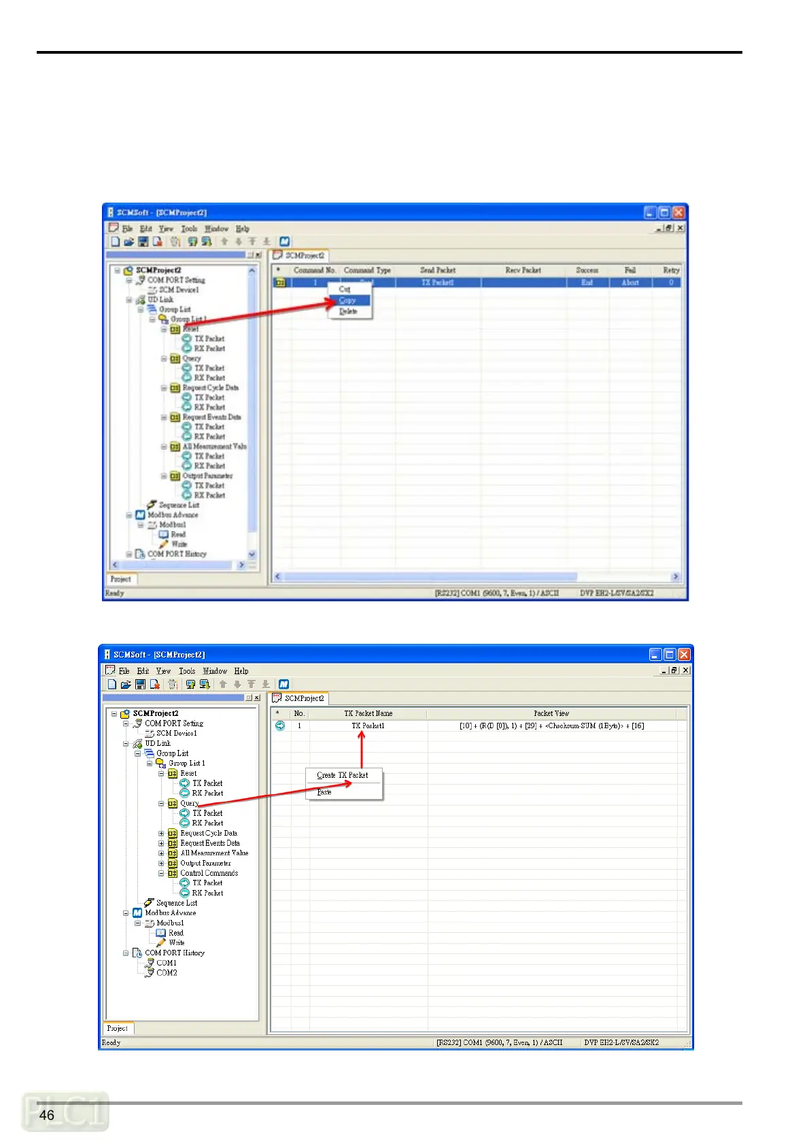Click upper tree horizontal scrollbar right arrow
Image resolution: width=809 pixels, height=1145 pixels.
click(241, 565)
